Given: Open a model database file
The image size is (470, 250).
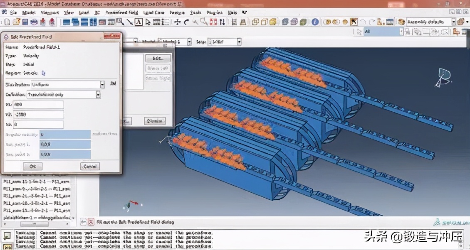Looking at the screenshot, I should pos(16,22).
